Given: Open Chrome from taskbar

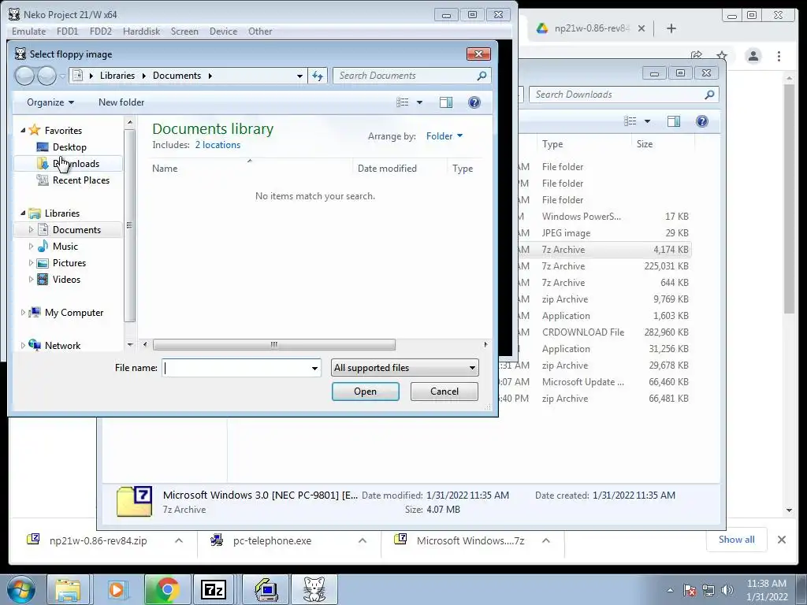Looking at the screenshot, I should click(167, 589).
